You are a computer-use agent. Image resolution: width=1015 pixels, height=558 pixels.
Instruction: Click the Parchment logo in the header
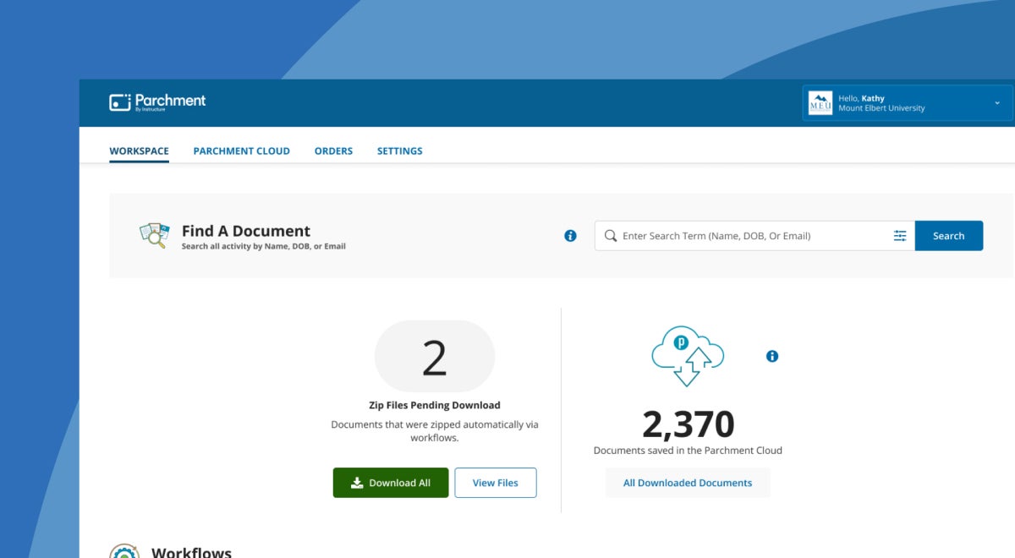(157, 102)
